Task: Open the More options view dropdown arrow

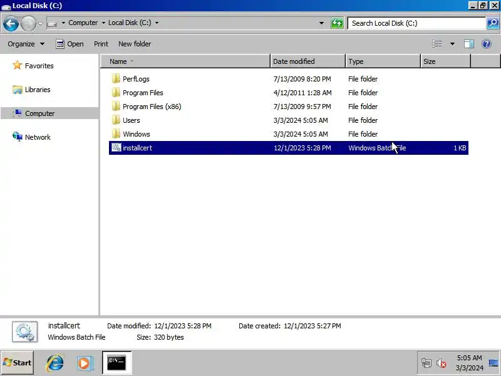Action: (452, 44)
